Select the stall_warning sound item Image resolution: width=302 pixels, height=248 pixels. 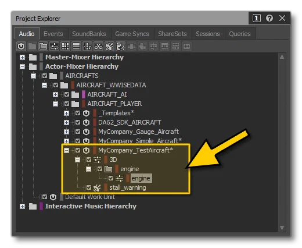[x=128, y=187]
